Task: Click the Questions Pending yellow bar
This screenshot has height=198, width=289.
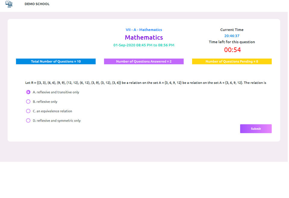Action: click(232, 61)
